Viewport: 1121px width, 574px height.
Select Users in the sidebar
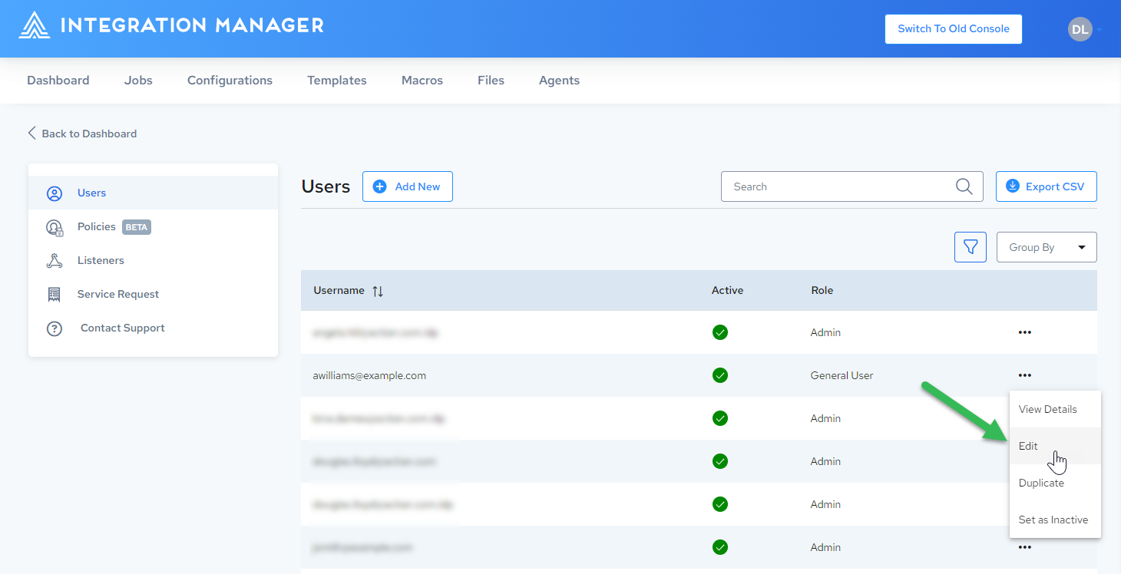153,193
